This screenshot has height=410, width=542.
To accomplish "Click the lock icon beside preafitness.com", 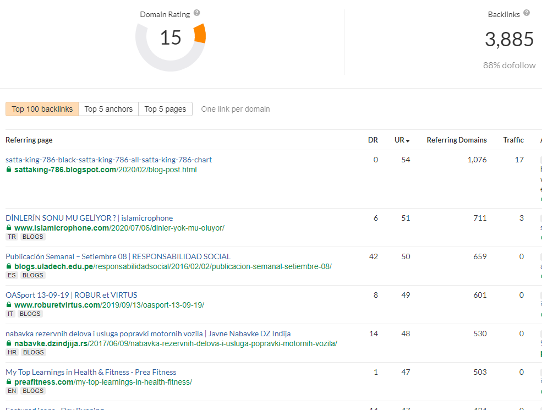I will 9,382.
